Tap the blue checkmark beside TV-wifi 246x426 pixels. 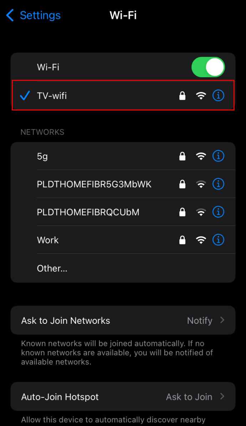[x=25, y=95]
